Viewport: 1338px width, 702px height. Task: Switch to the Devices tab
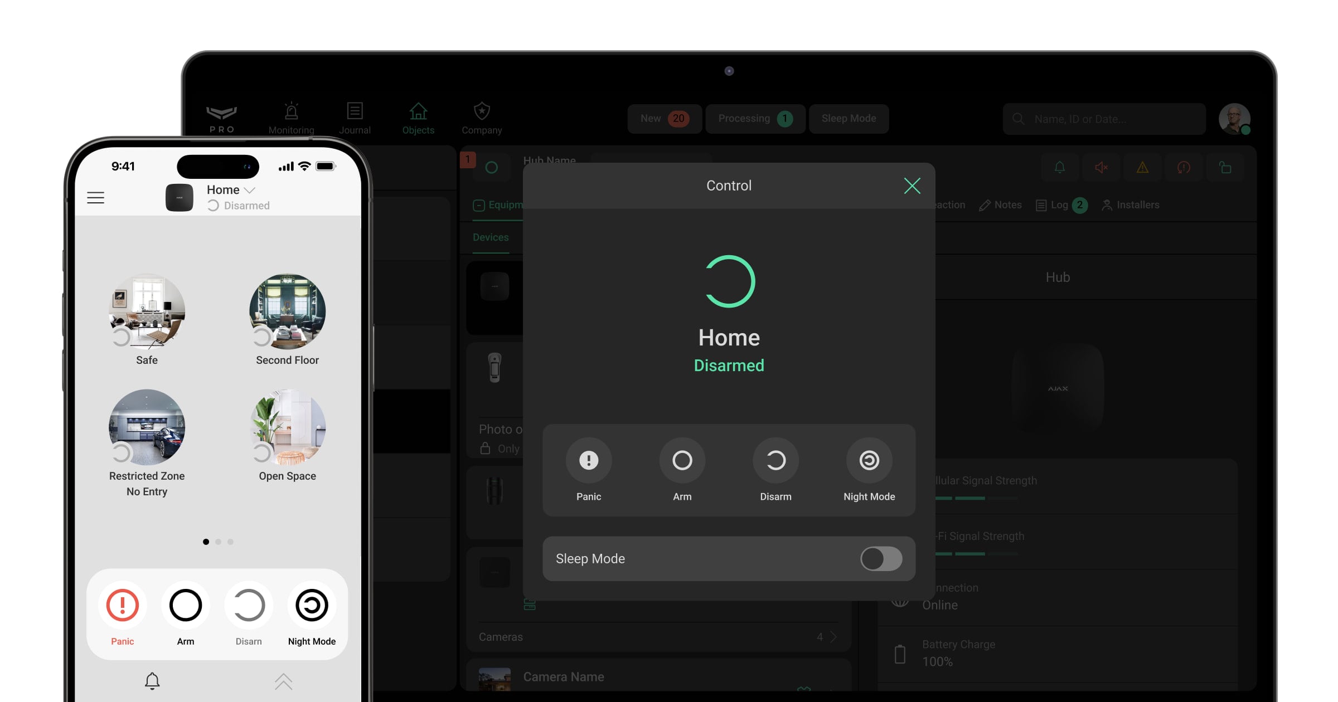[x=492, y=236]
